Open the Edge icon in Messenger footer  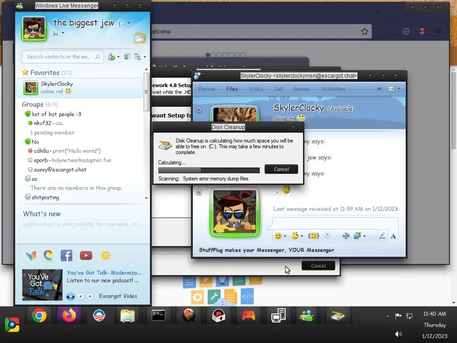(48, 255)
